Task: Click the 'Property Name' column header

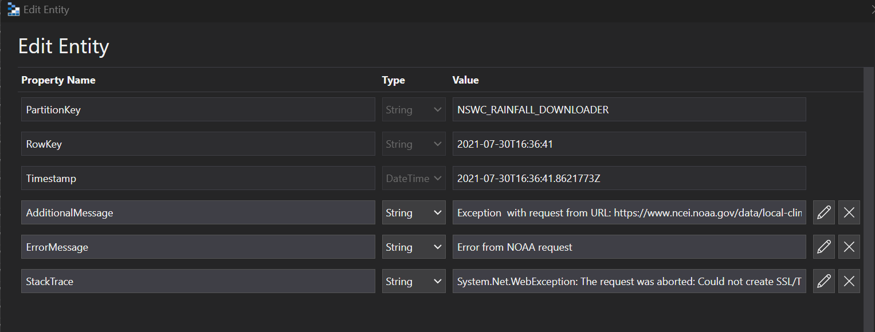Action: point(58,80)
